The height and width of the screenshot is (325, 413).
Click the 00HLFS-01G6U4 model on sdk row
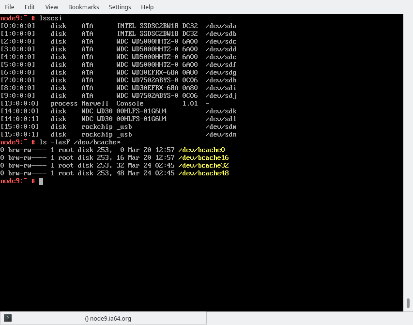click(x=141, y=111)
